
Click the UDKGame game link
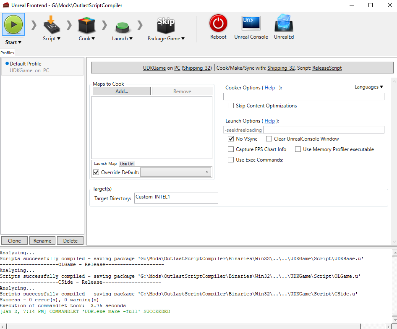(x=154, y=68)
